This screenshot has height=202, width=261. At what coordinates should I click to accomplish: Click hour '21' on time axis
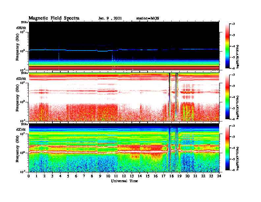[195, 176]
